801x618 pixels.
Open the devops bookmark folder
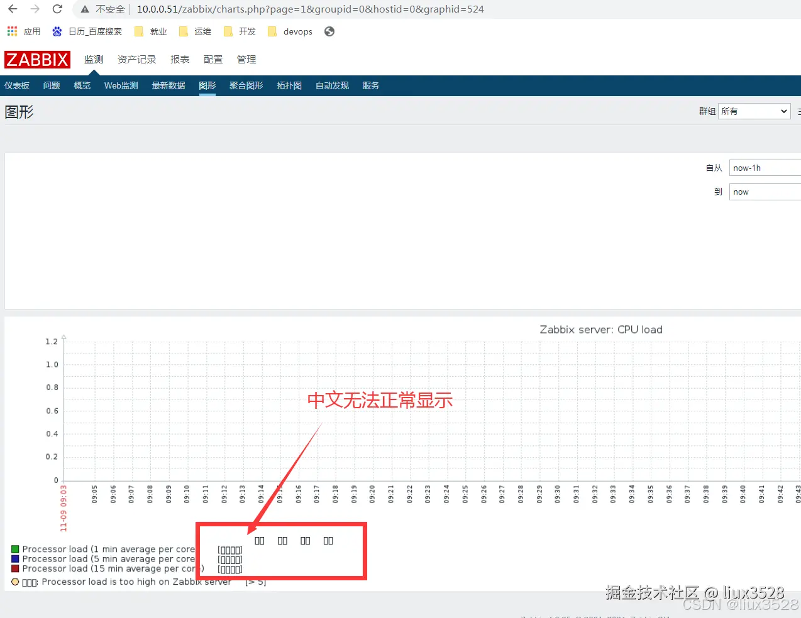pyautogui.click(x=290, y=31)
